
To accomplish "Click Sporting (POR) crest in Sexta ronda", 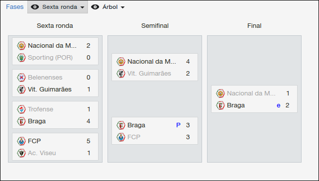I will 21,58.
